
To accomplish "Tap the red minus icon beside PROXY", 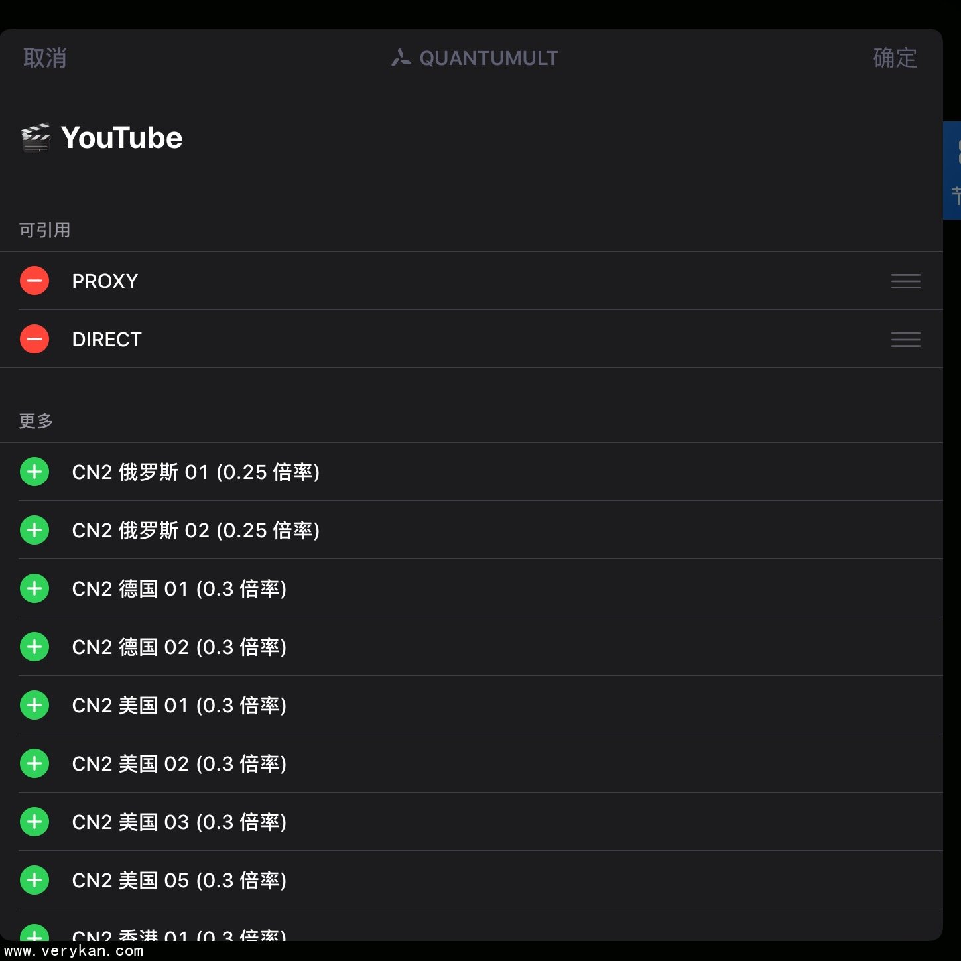I will pos(34,281).
